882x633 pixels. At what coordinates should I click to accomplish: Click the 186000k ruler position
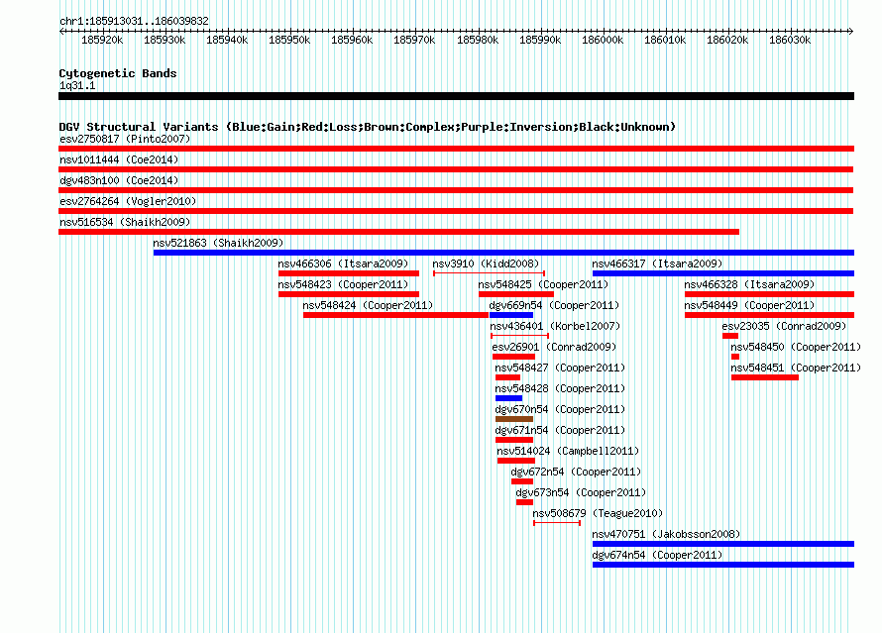[603, 40]
